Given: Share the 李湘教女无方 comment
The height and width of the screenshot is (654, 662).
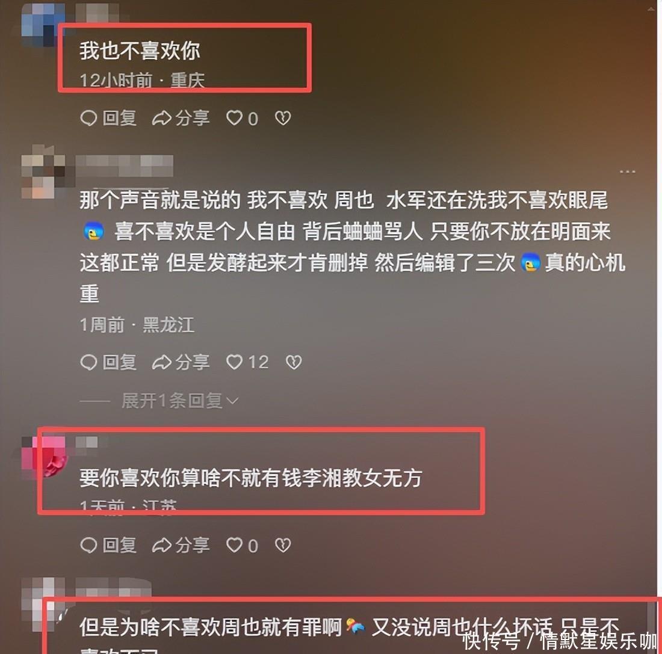Looking at the screenshot, I should tap(181, 546).
